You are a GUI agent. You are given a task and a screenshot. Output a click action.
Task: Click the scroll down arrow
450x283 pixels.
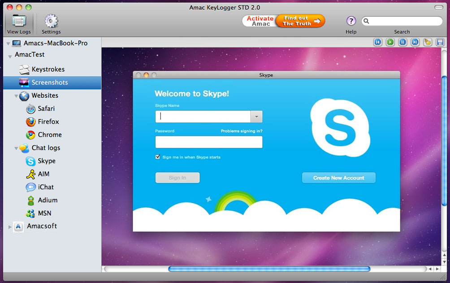click(444, 262)
